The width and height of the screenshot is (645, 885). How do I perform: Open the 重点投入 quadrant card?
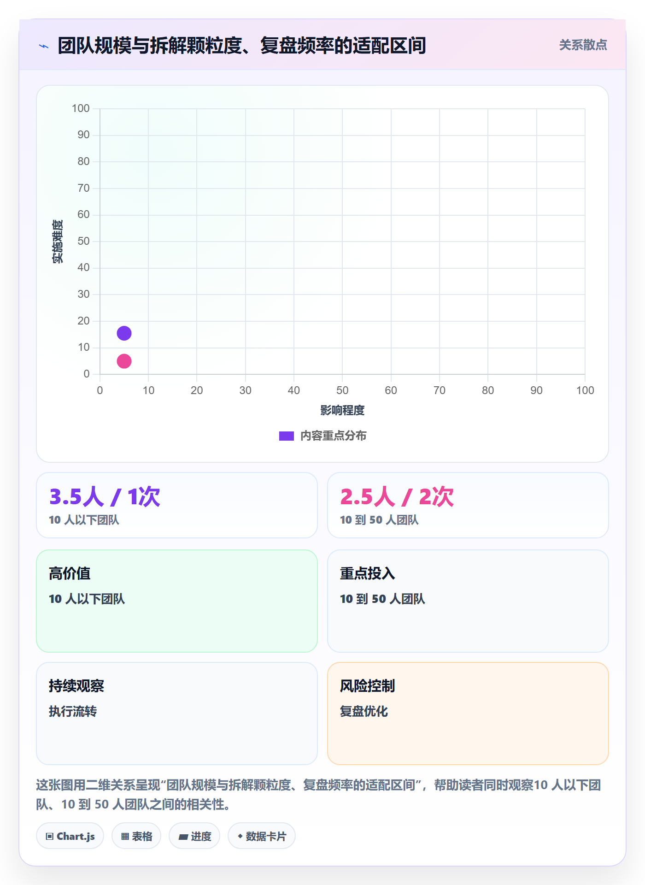pos(468,601)
